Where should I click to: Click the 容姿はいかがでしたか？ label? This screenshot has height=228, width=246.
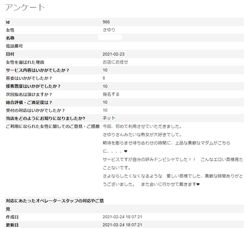29,78
